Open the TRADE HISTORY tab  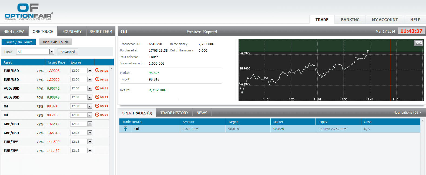coord(174,113)
